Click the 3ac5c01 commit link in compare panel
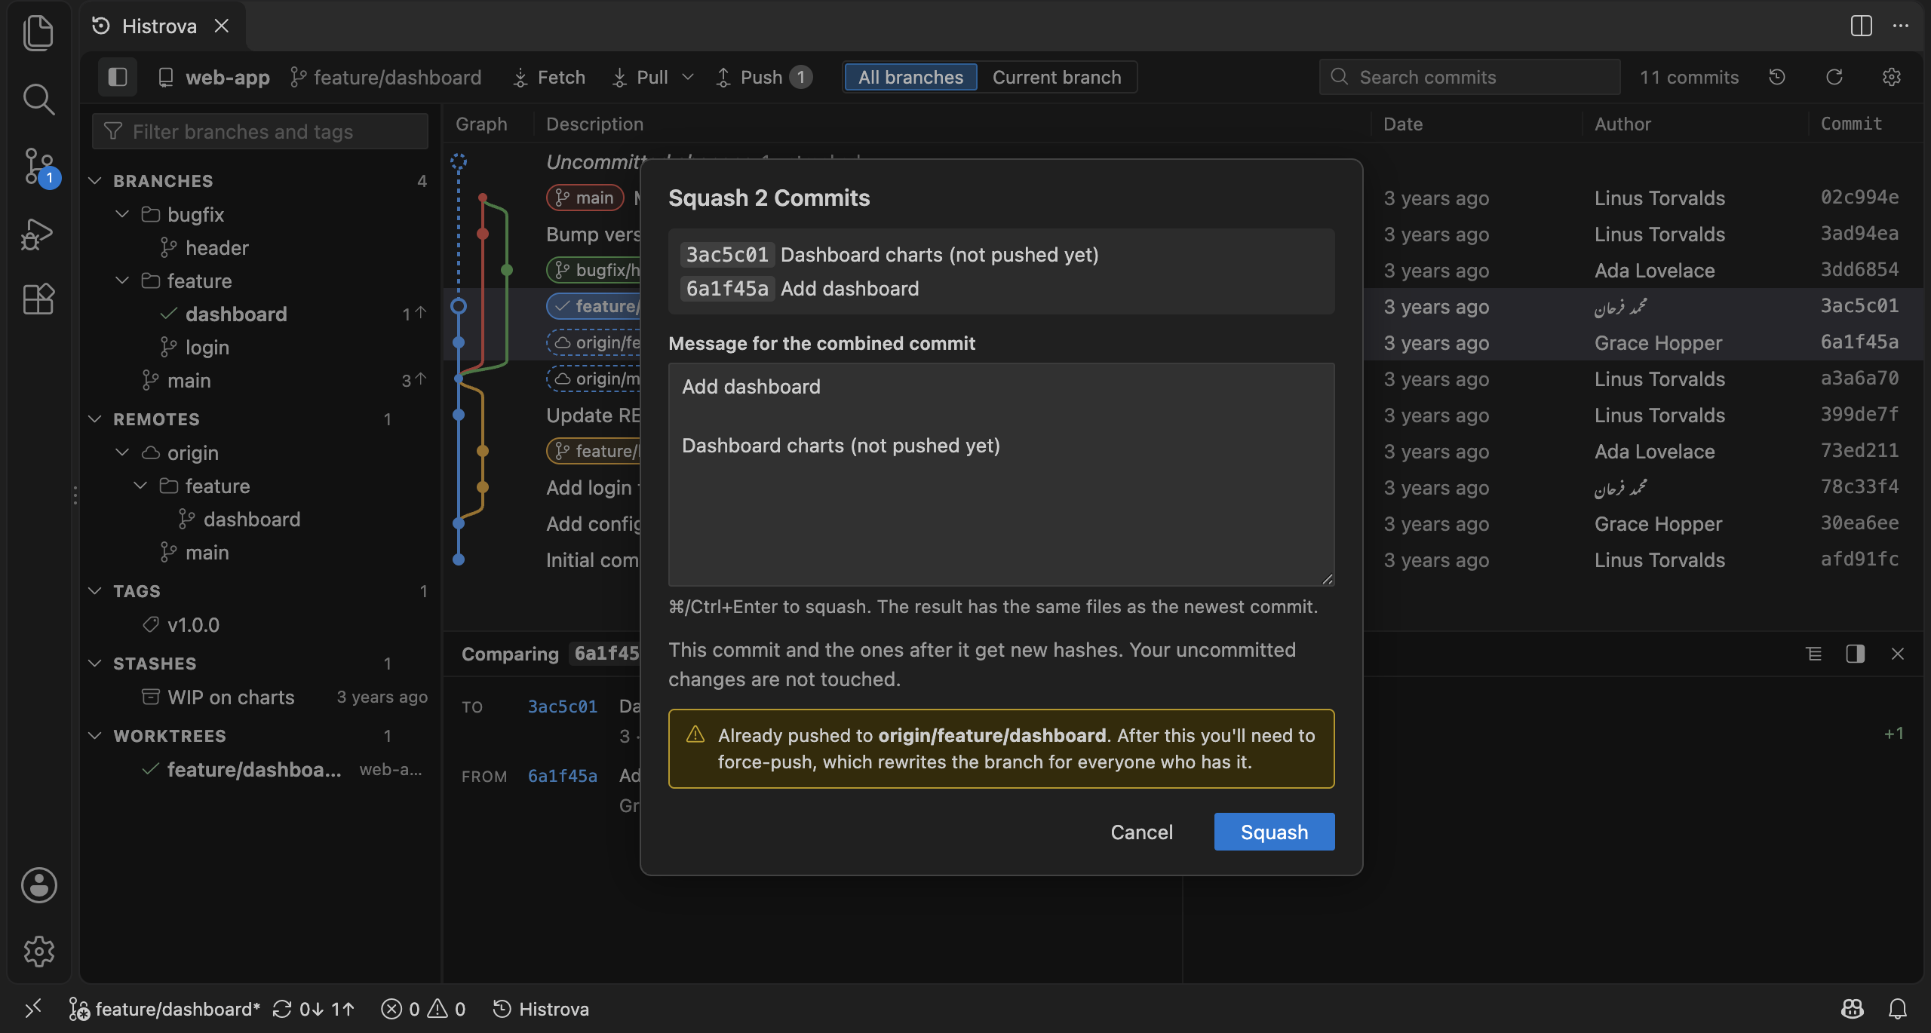 [563, 707]
